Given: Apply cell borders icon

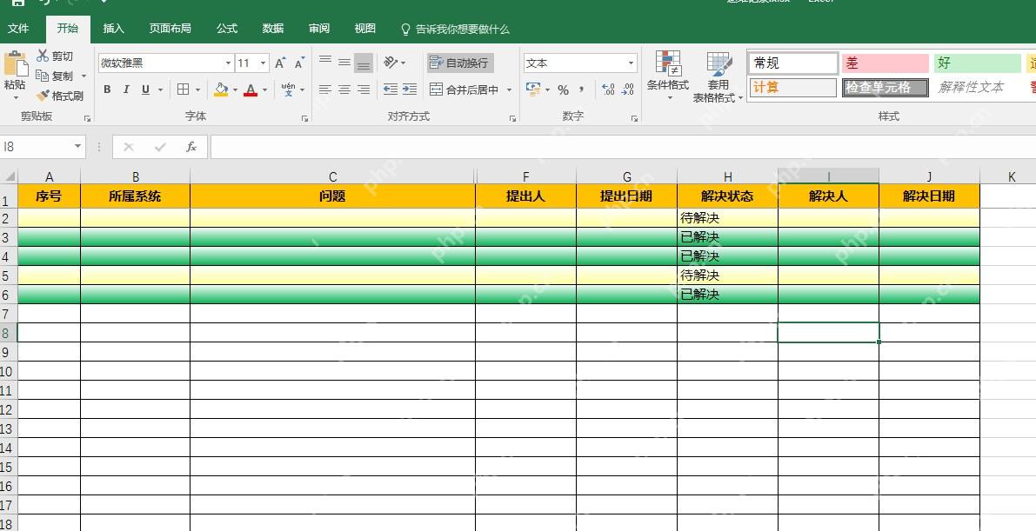Looking at the screenshot, I should [183, 90].
